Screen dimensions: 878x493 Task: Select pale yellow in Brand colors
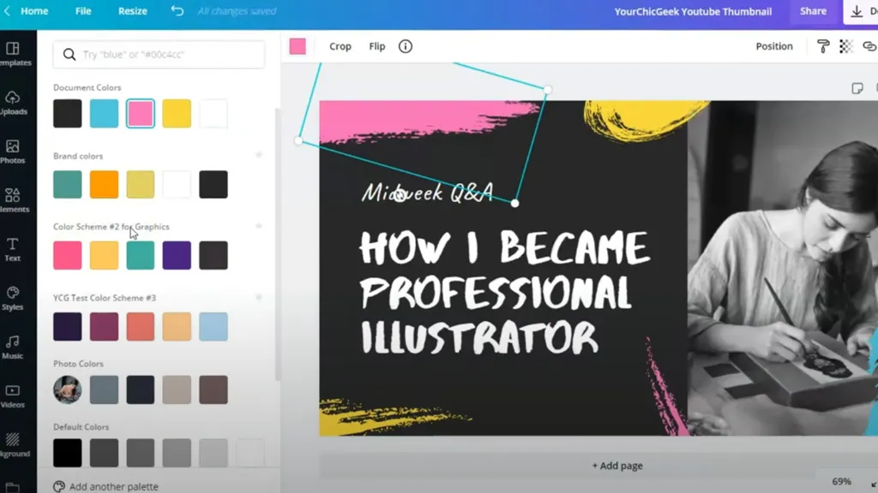(141, 185)
